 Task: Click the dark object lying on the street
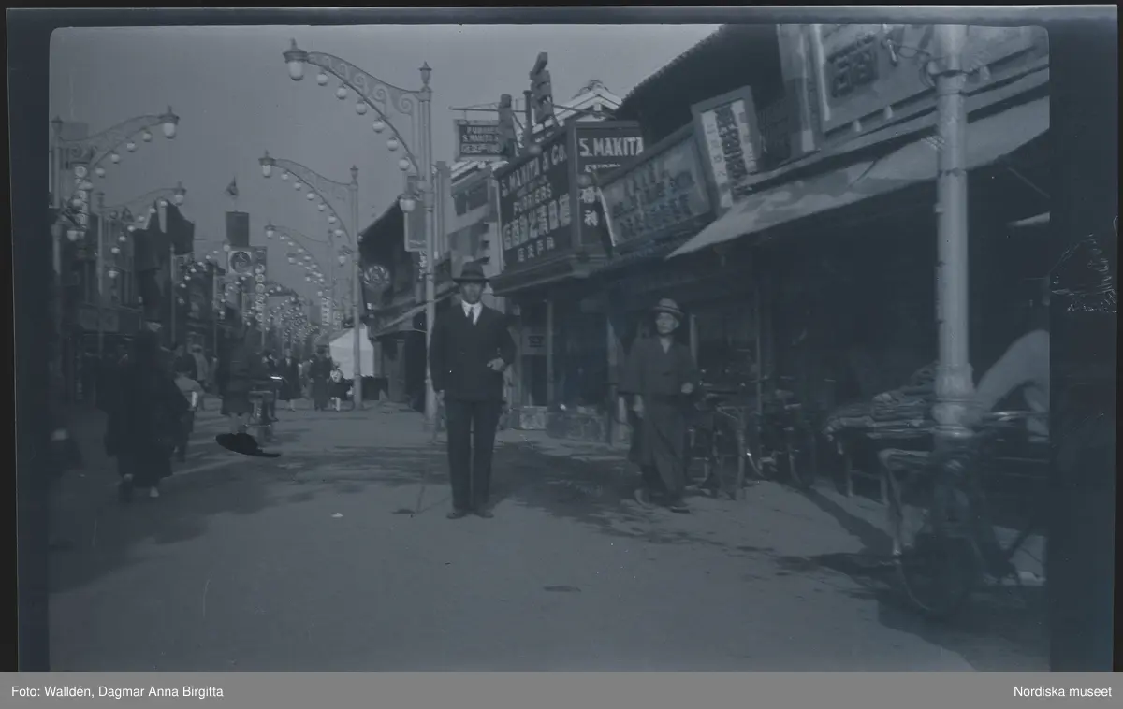click(x=247, y=444)
